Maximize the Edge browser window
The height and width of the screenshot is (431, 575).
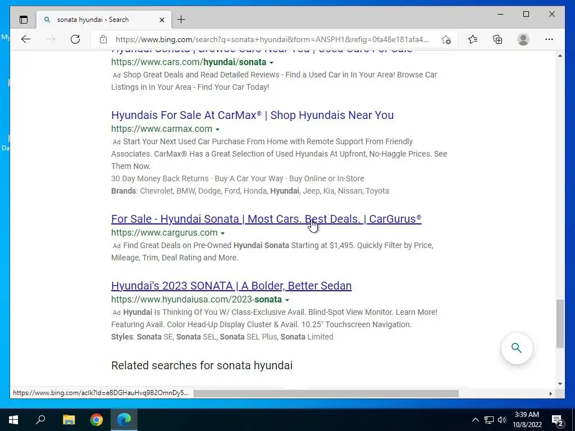(526, 14)
